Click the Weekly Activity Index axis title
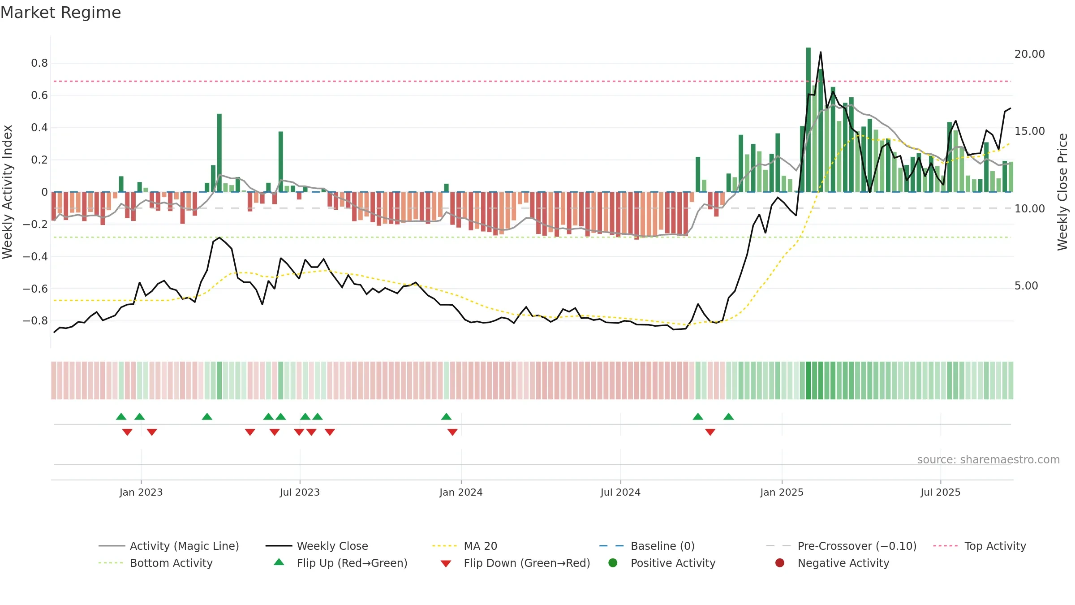This screenshot has height=605, width=1075. [x=7, y=192]
